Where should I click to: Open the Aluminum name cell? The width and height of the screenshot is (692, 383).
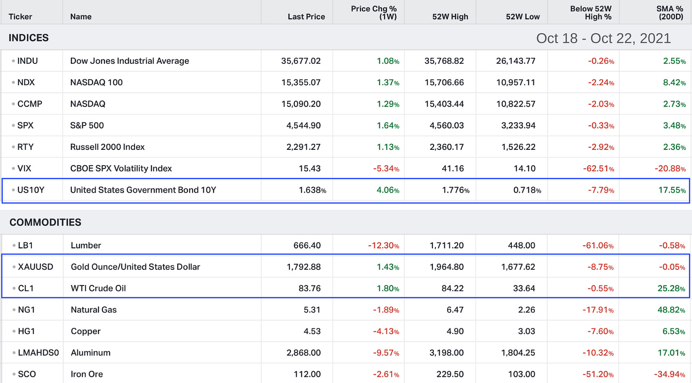tap(90, 353)
